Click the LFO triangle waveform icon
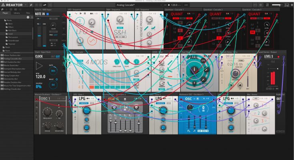The image size is (294, 160). pyautogui.click(x=91, y=41)
